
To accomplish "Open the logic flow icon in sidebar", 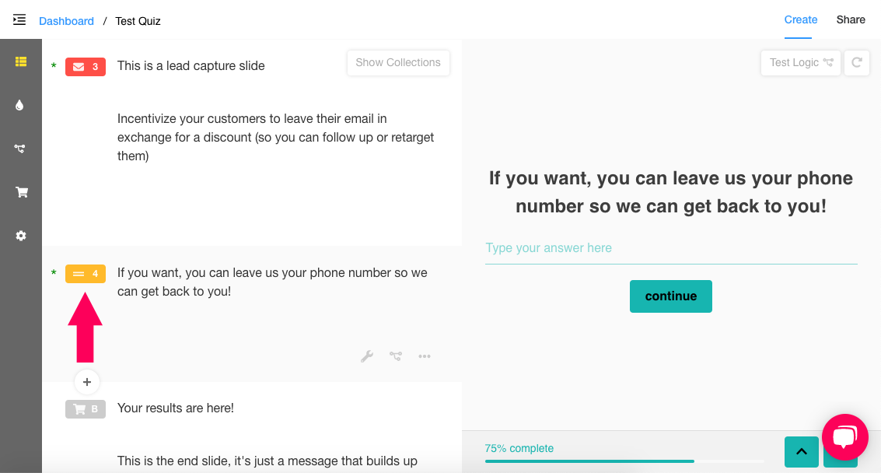I will tap(19, 149).
